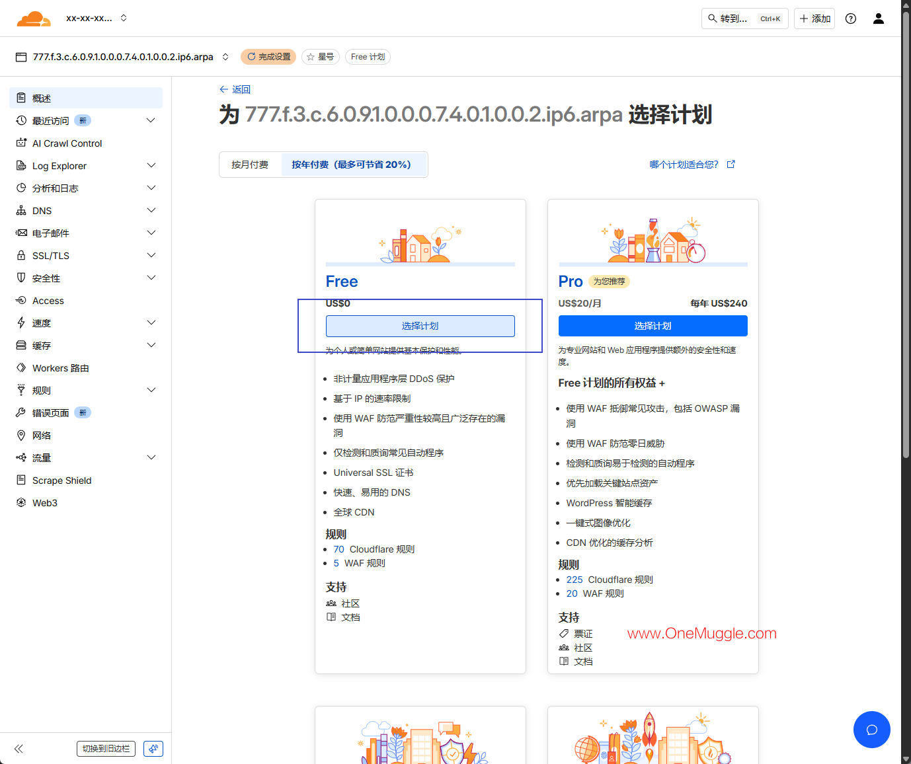Click the Access sidebar icon
The image size is (911, 764).
21,300
